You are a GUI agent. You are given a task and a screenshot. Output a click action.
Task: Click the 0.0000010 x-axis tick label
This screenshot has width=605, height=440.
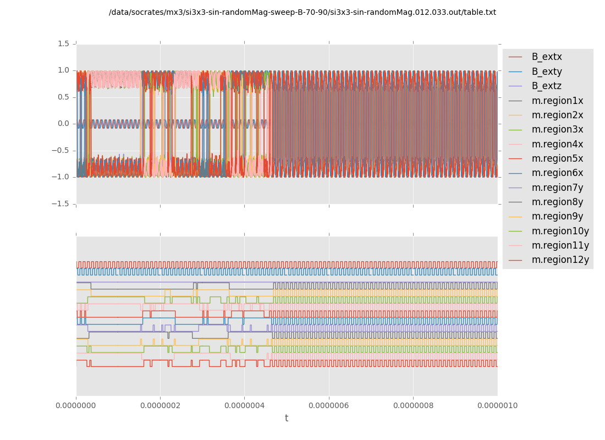click(x=497, y=406)
